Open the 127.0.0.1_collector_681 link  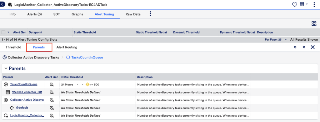(27, 92)
